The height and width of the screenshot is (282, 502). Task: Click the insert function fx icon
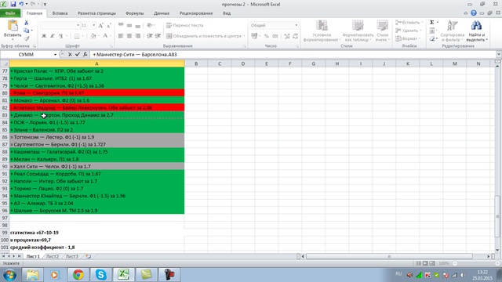click(x=85, y=55)
